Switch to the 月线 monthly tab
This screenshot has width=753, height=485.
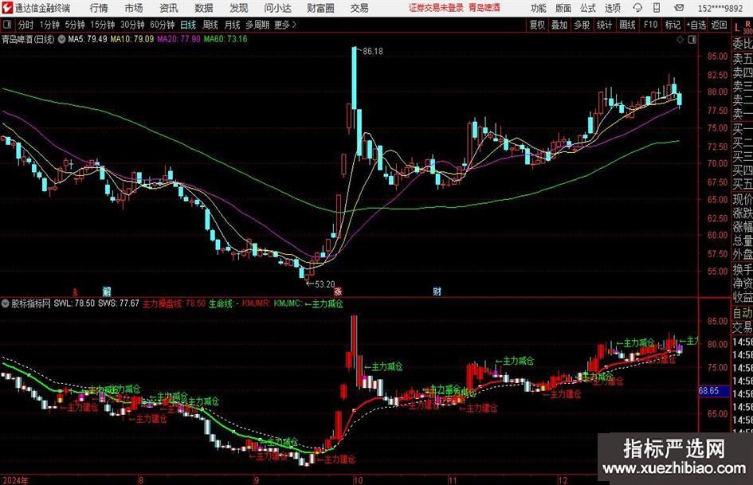click(233, 25)
